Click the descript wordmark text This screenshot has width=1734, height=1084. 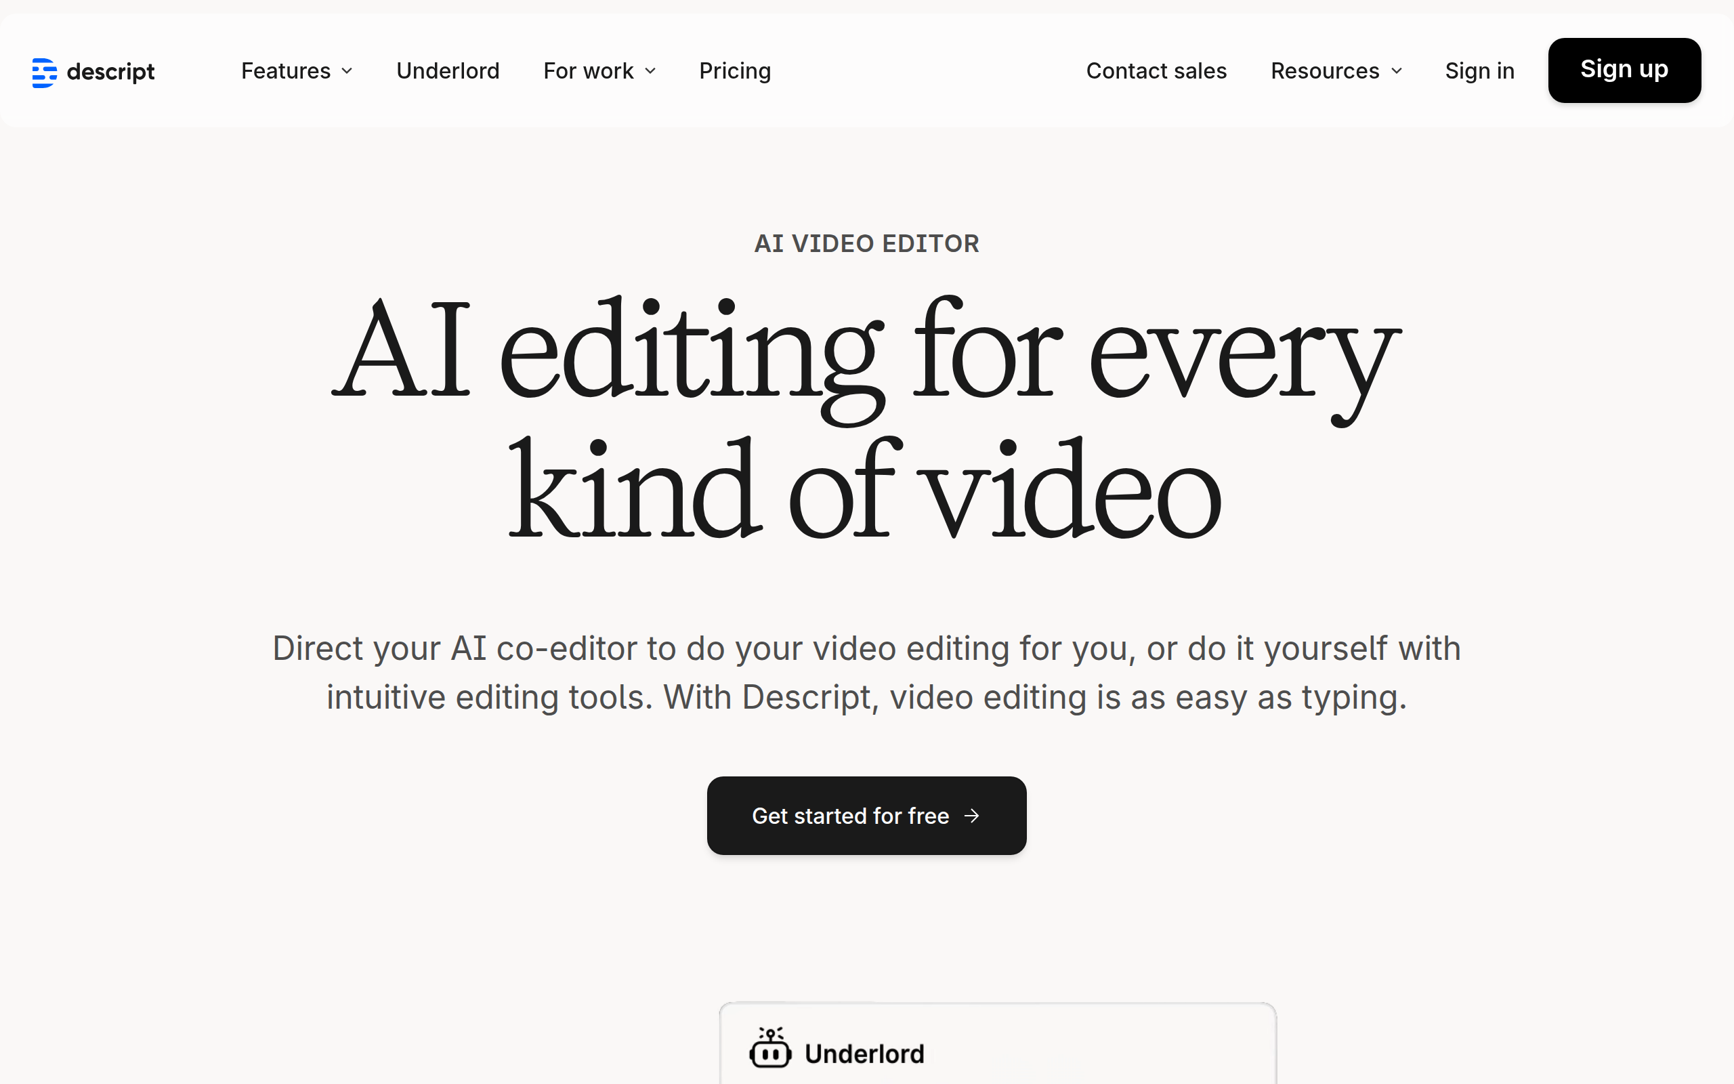[110, 72]
